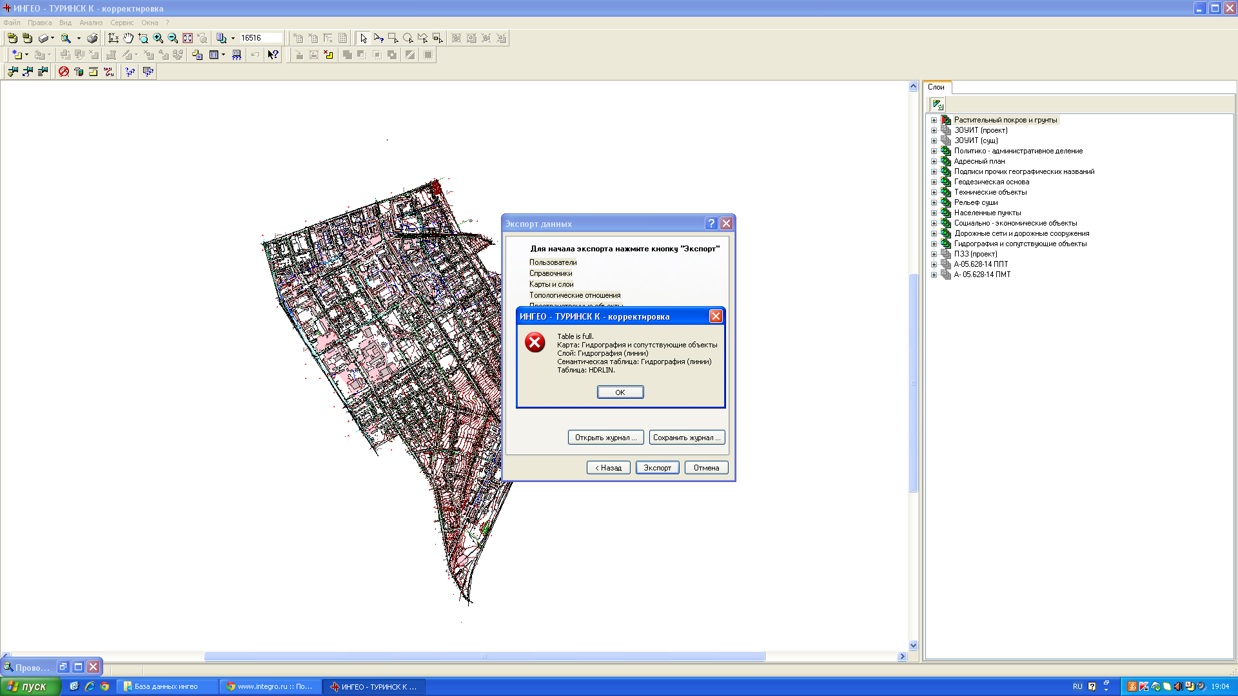Image resolution: width=1238 pixels, height=696 pixels.
Task: Click the map vertical scrollbar thumb
Action: (x=913, y=383)
